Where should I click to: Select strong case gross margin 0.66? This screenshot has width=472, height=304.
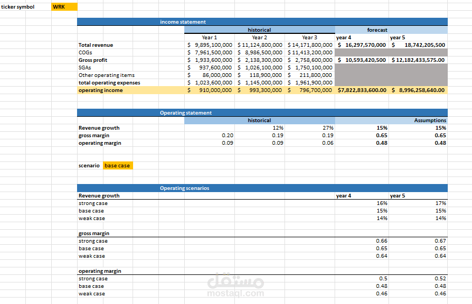362,241
